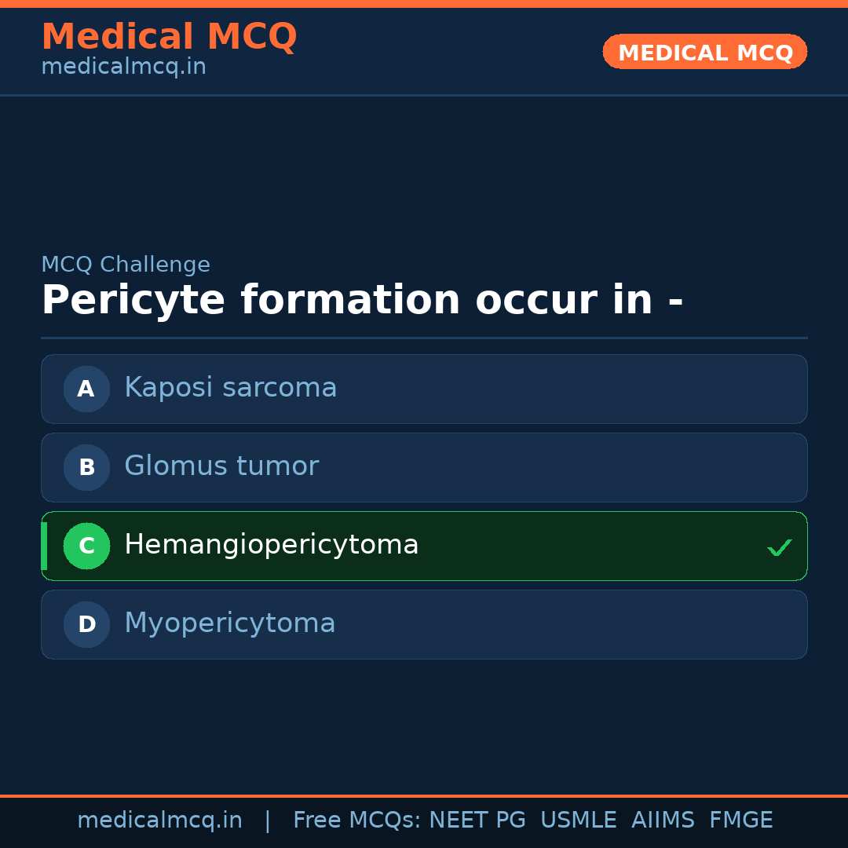Viewport: 848px width, 848px height.
Task: Click the orange MEDICAL MCQ badge
Action: coord(704,52)
